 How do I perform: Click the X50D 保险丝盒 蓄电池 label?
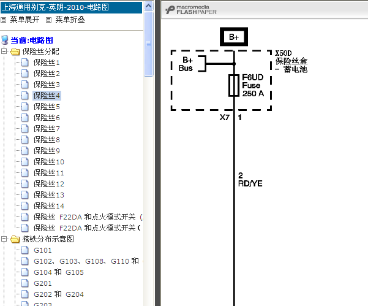pos(291,61)
